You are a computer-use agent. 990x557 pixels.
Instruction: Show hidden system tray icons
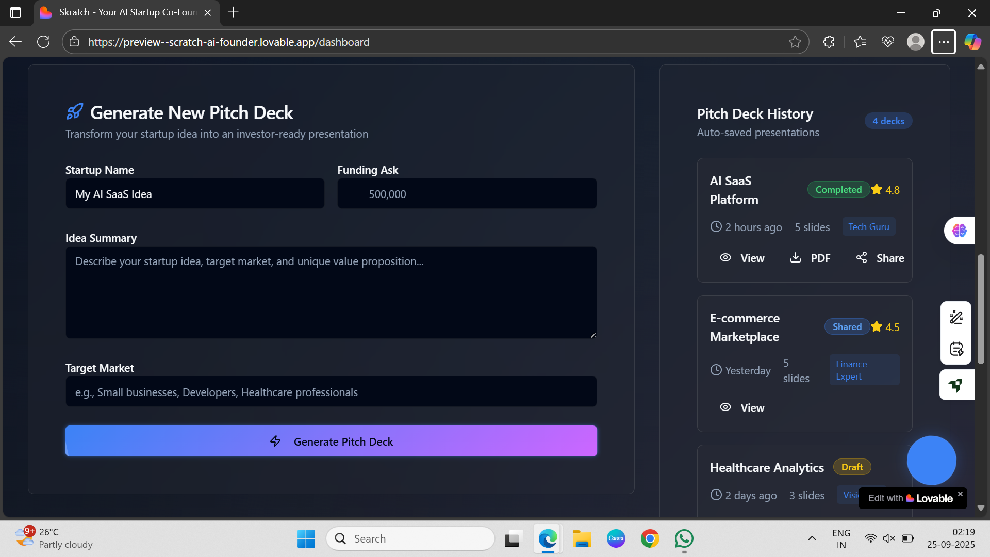(812, 538)
